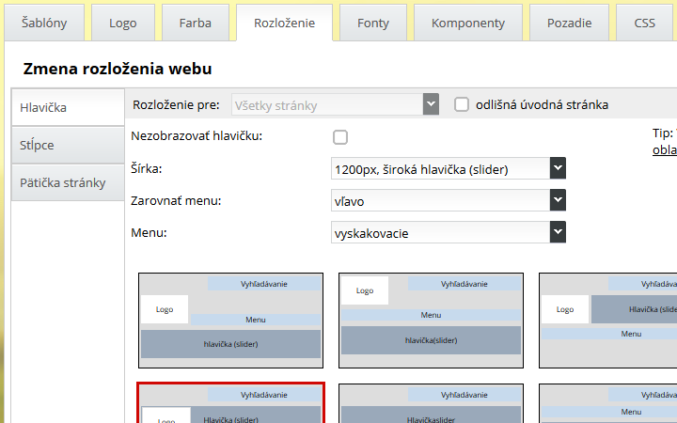Switch to the Logo tab
The image size is (677, 423).
point(122,23)
